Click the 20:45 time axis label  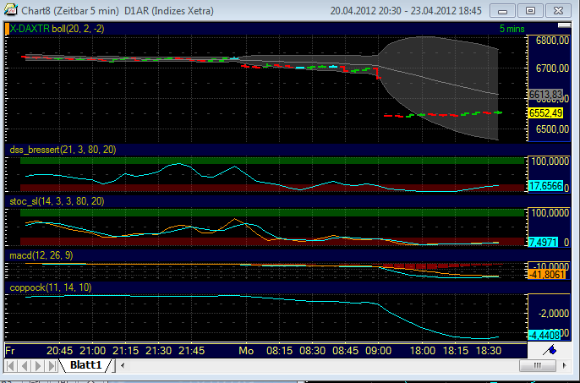click(x=59, y=350)
